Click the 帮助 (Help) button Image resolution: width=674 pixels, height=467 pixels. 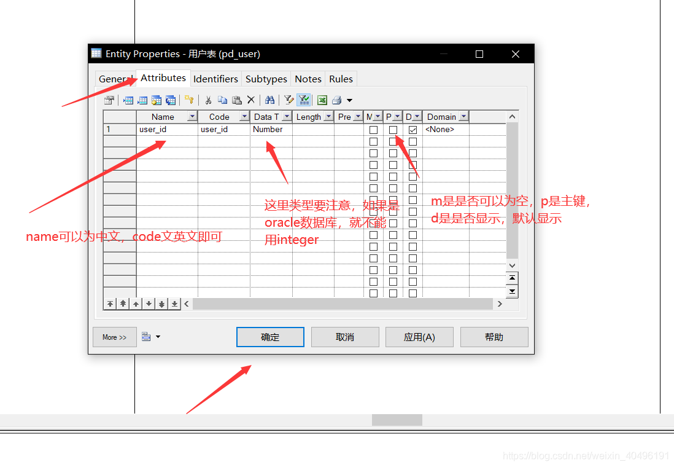(494, 337)
